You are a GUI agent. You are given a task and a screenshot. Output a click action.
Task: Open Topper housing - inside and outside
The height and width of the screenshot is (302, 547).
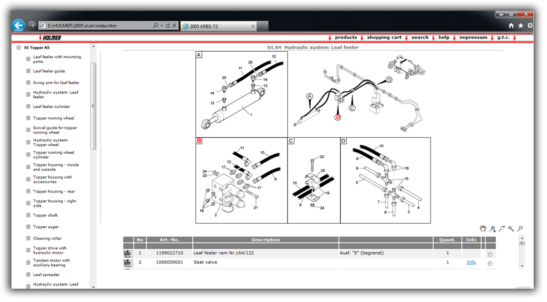click(x=56, y=167)
